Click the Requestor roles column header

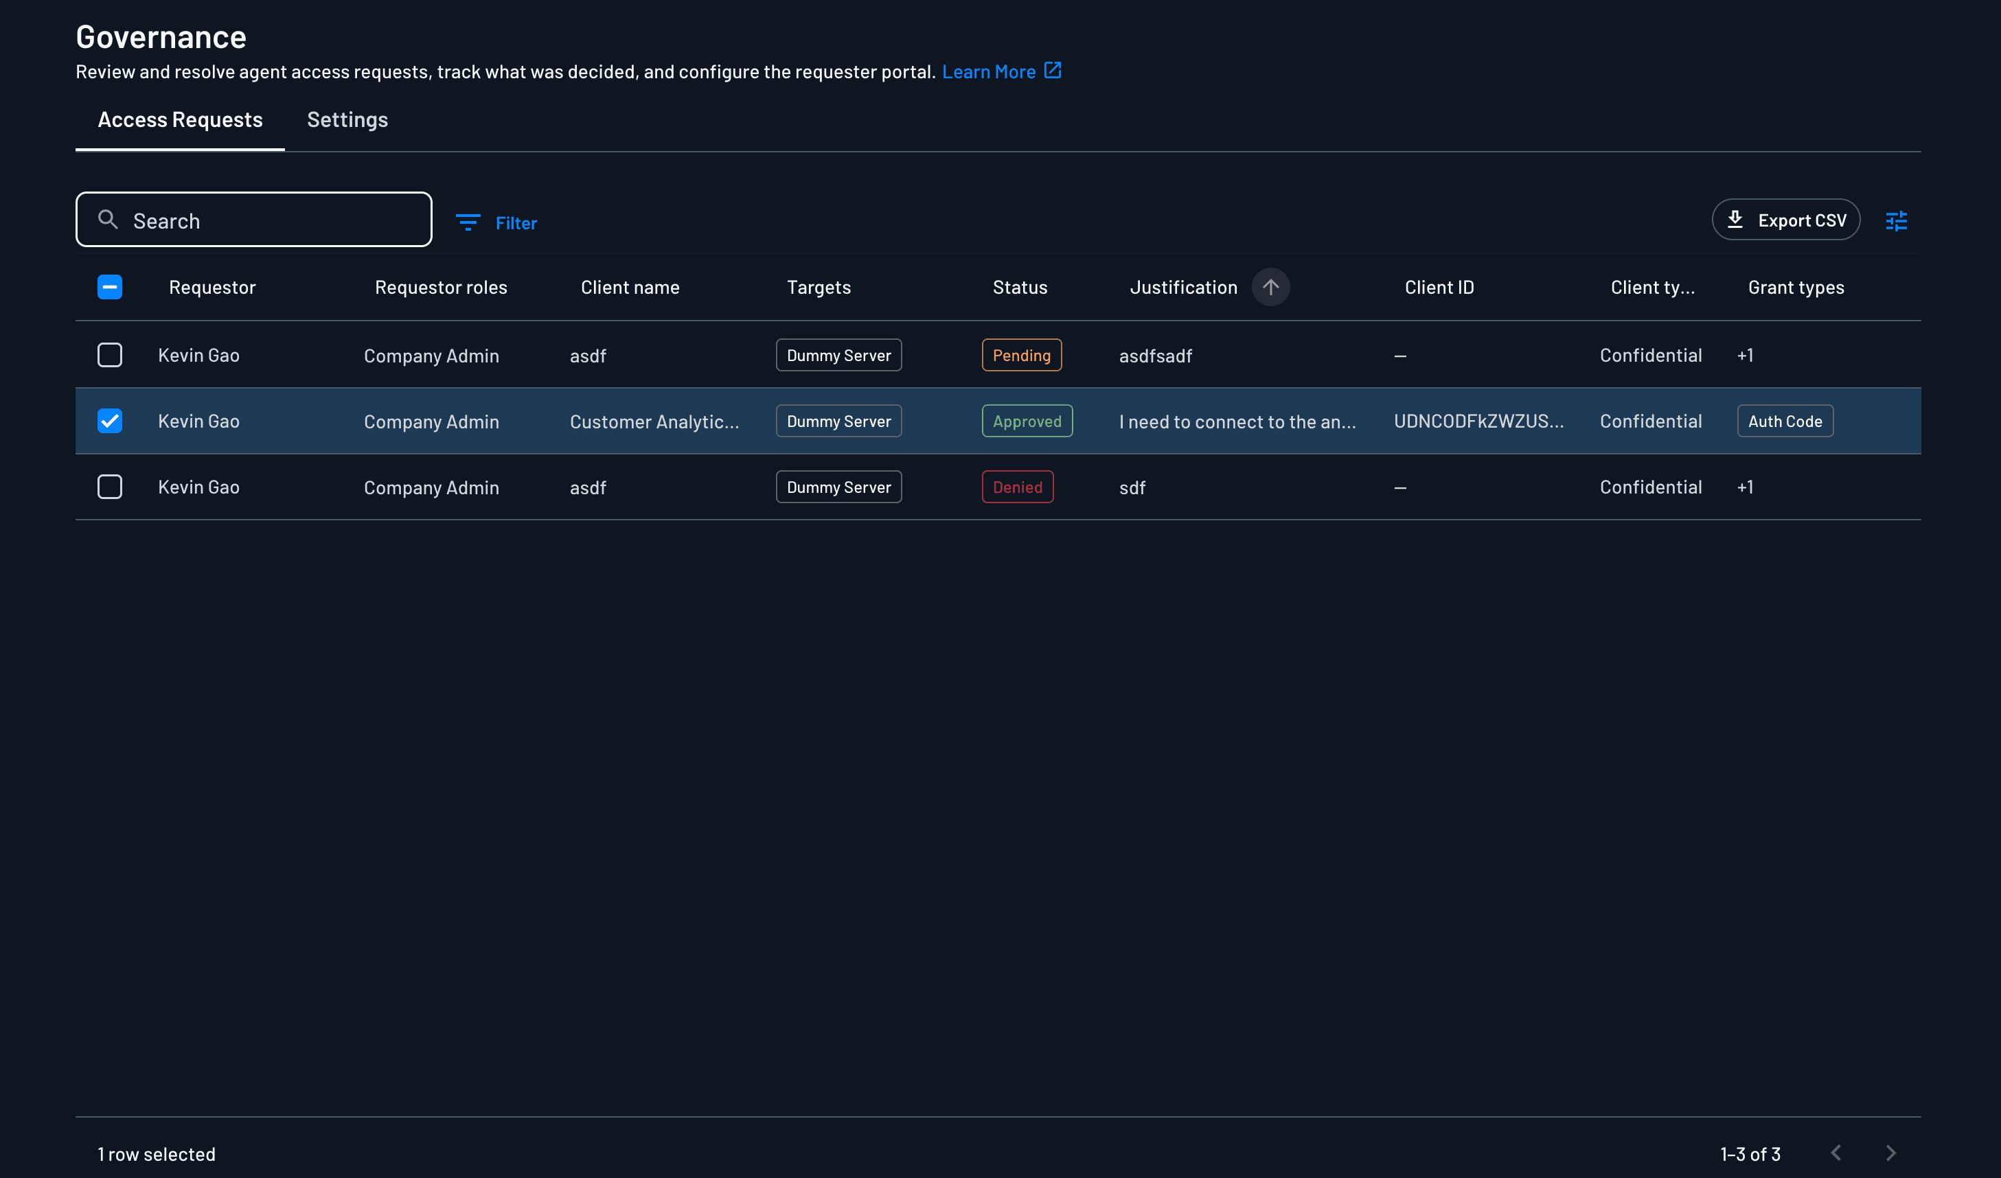pyautogui.click(x=441, y=288)
